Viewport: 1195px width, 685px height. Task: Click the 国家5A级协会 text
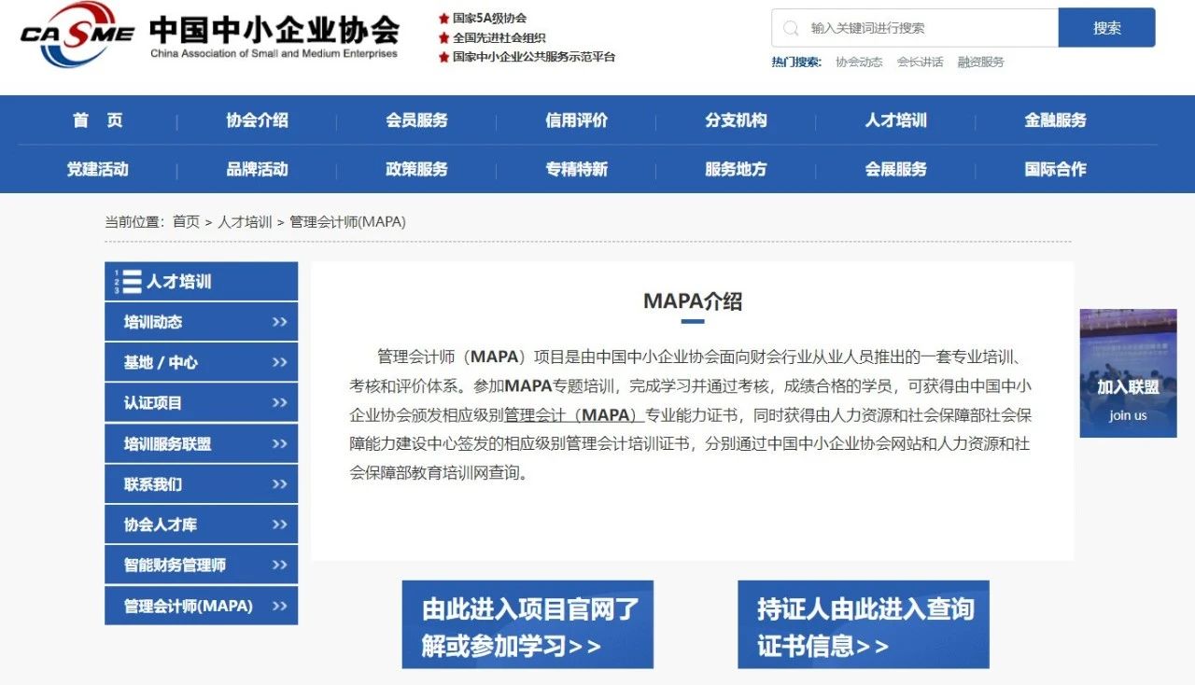(489, 19)
